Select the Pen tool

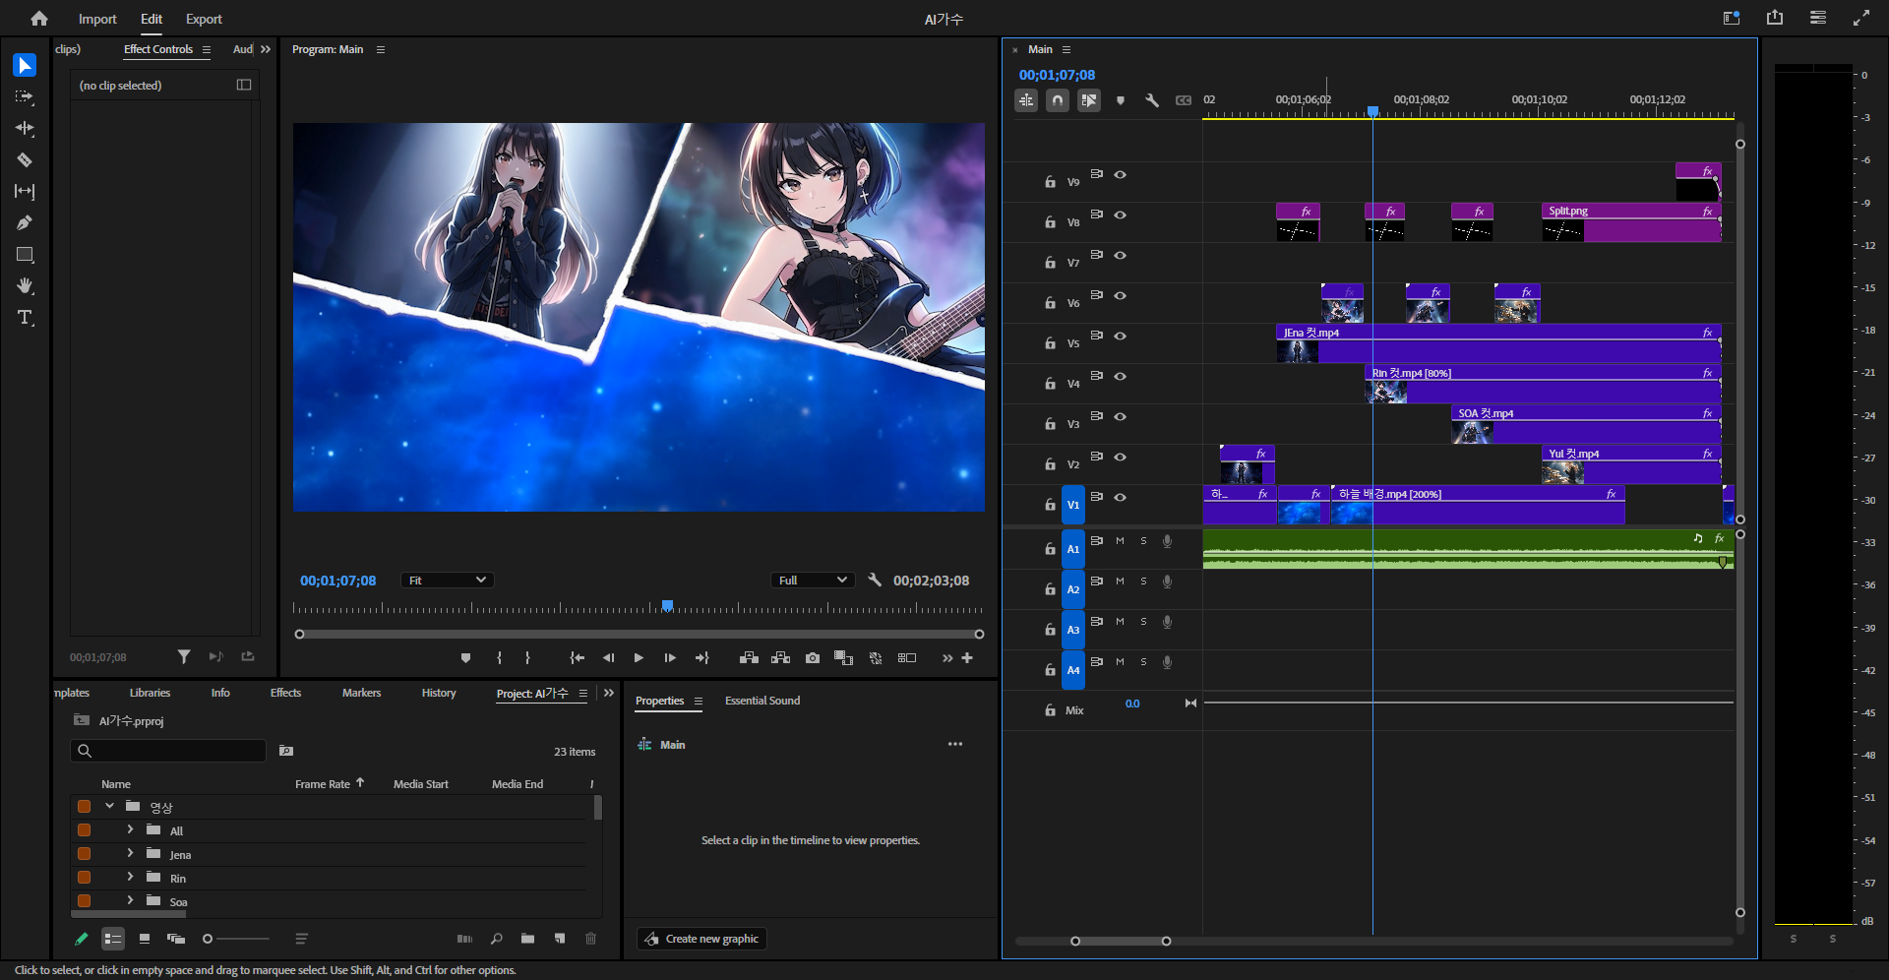click(25, 222)
